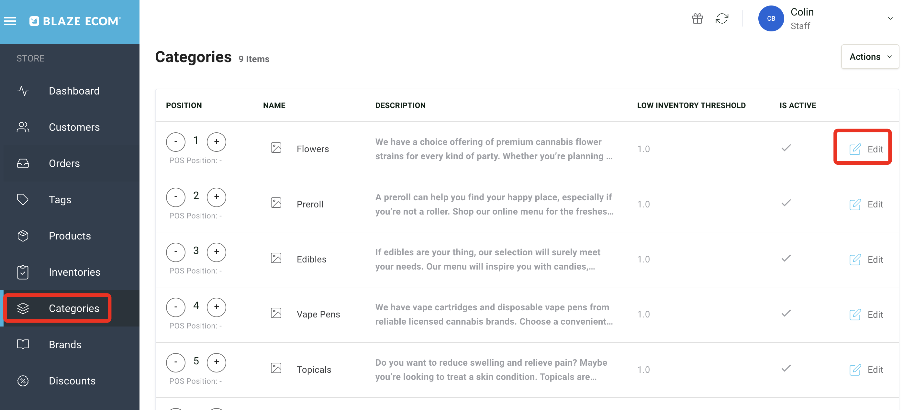Viewport: 903px width, 410px height.
Task: Click the Flowers category image icon
Action: point(276,148)
